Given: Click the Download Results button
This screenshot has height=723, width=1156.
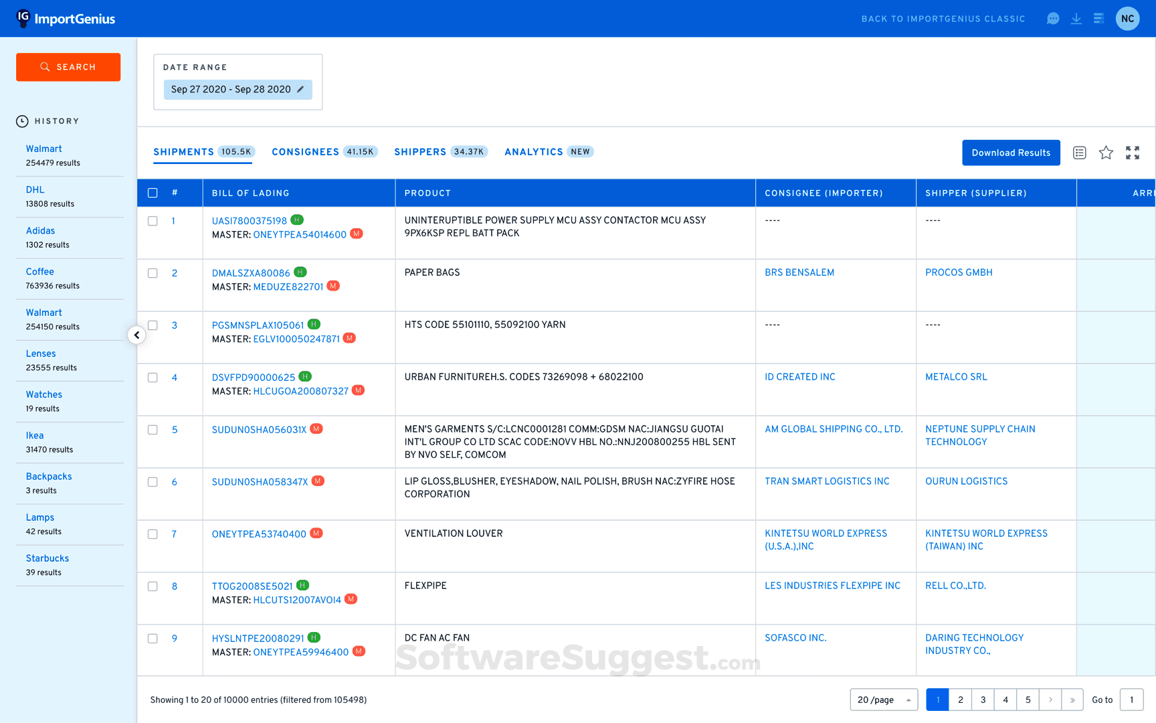Looking at the screenshot, I should [x=1011, y=153].
